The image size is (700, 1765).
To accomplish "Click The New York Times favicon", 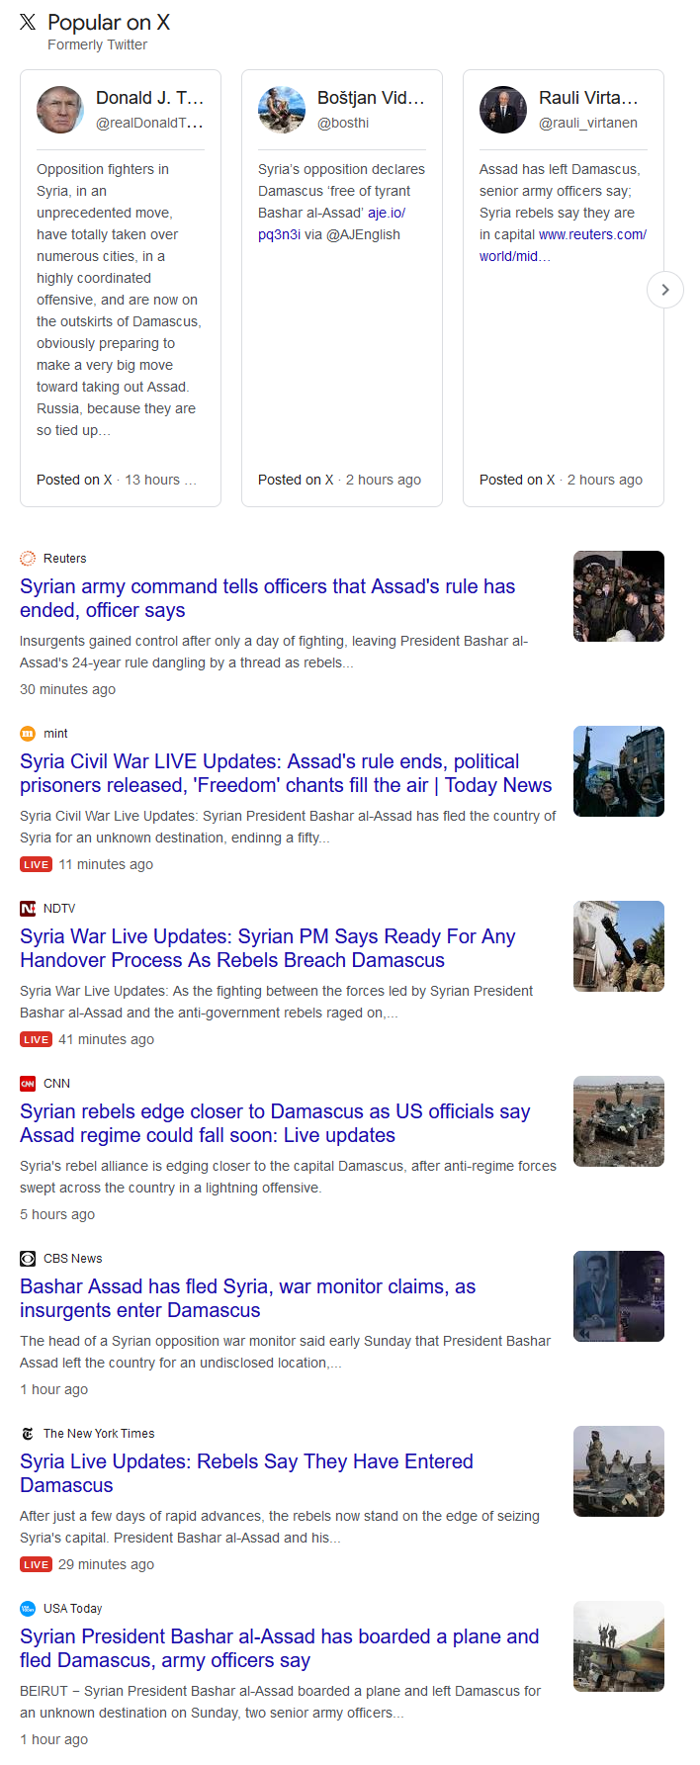I will (x=28, y=1434).
